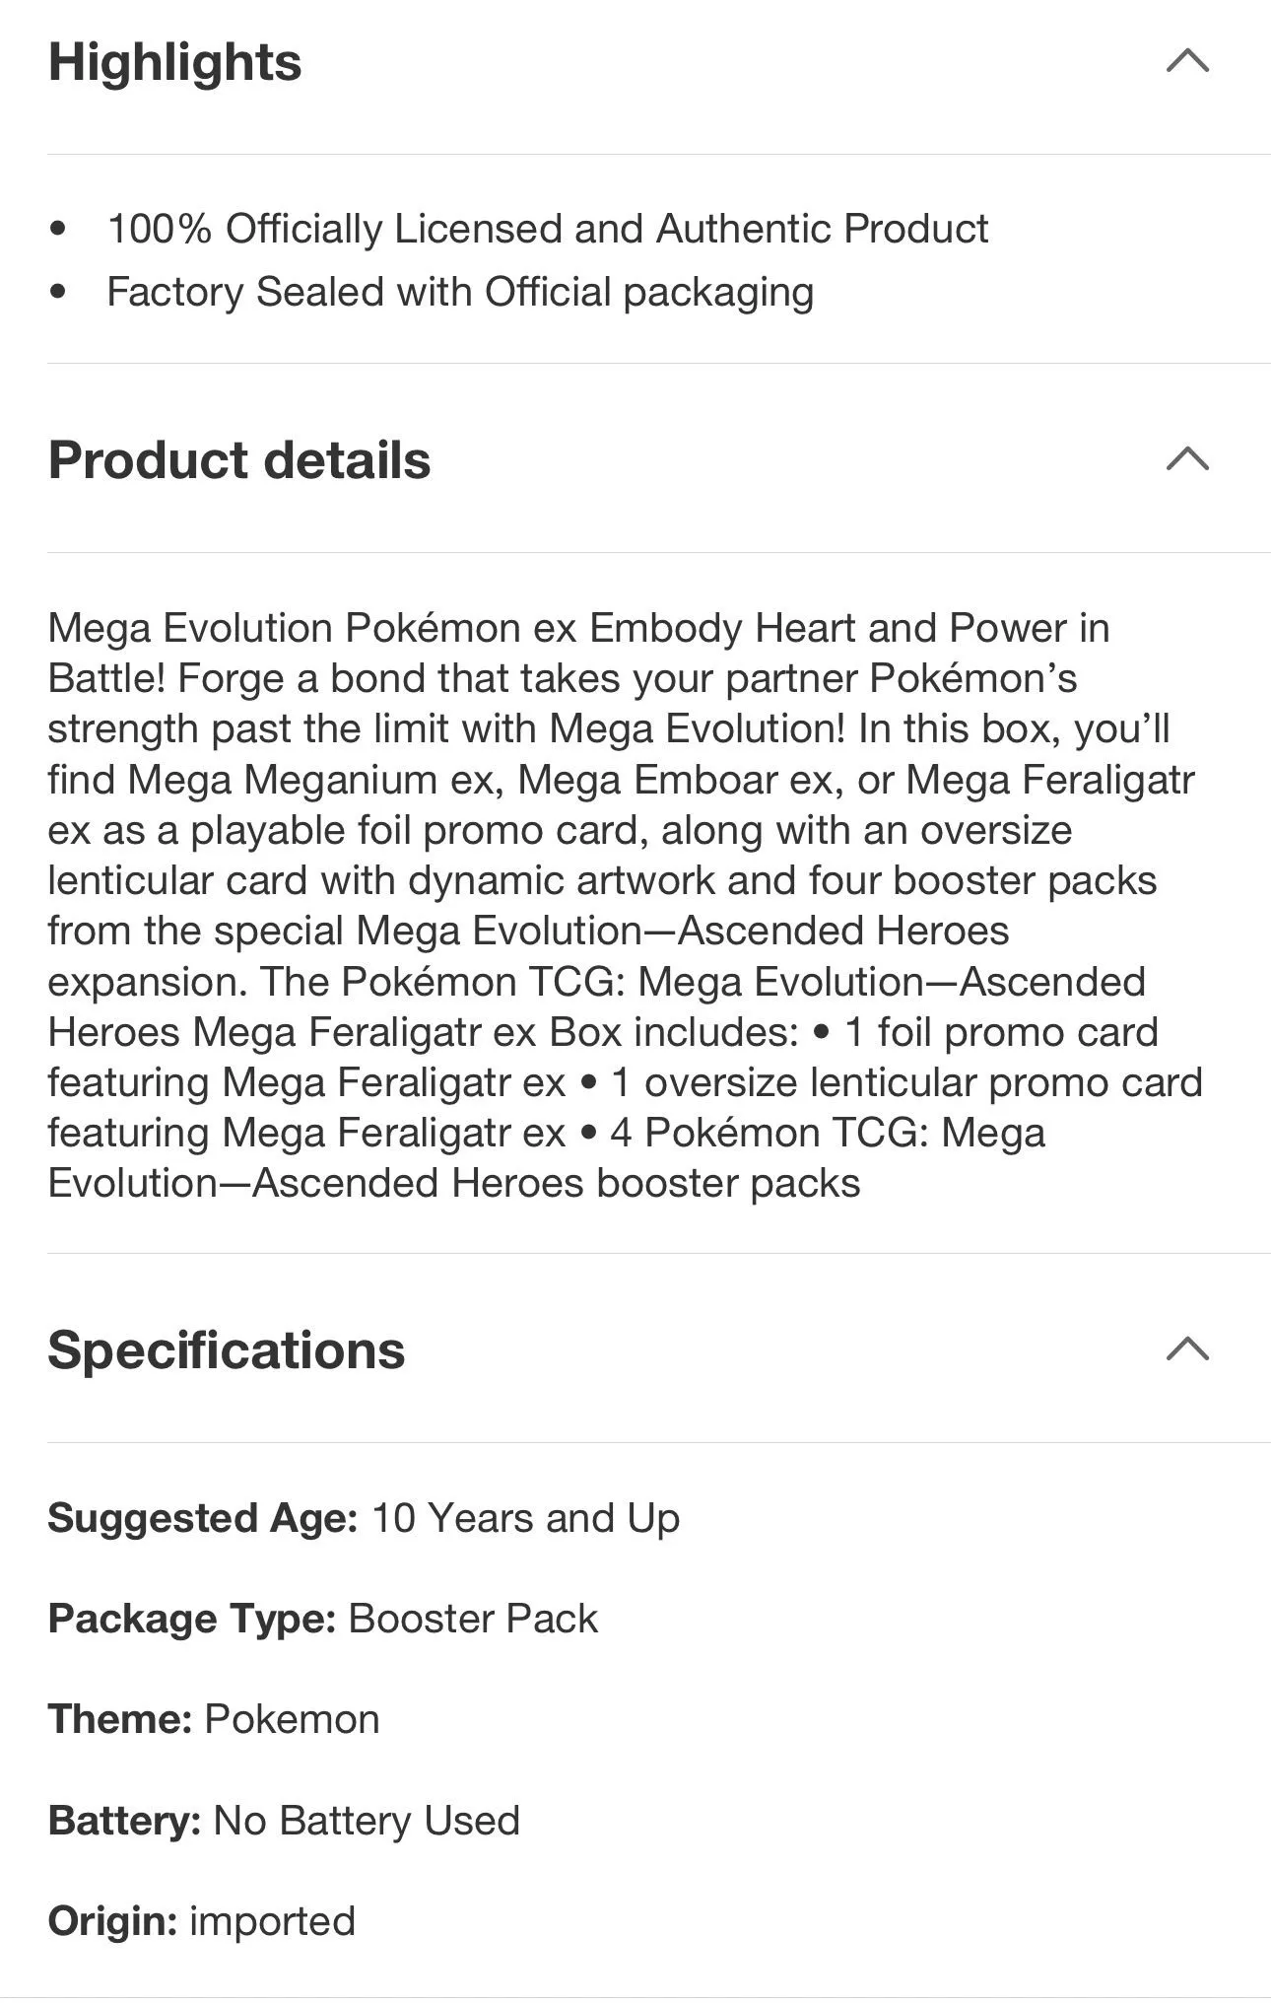1271x2005 pixels.
Task: Tap the Product details heading
Action: pyautogui.click(x=239, y=460)
